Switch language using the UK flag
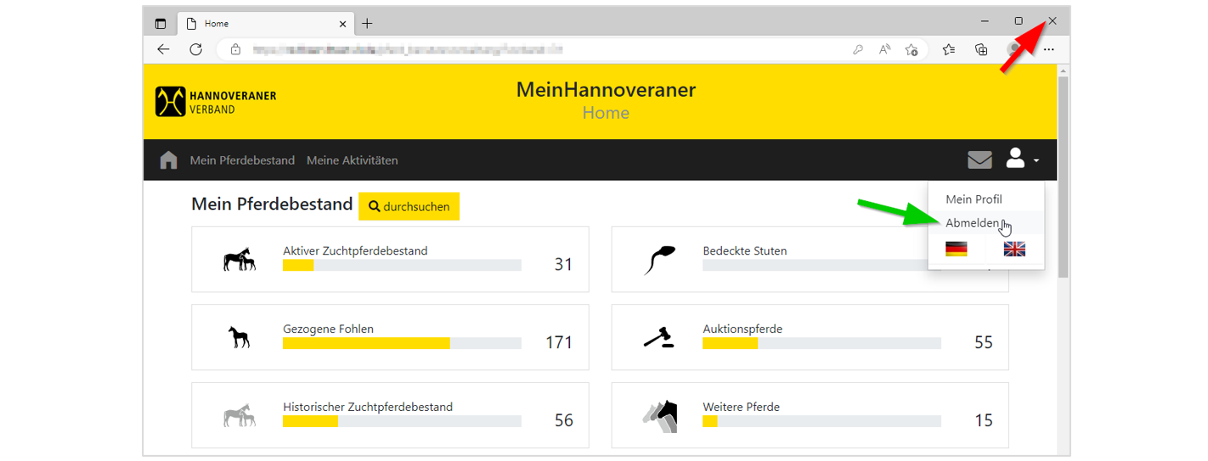Image resolution: width=1208 pixels, height=461 pixels. (1014, 249)
